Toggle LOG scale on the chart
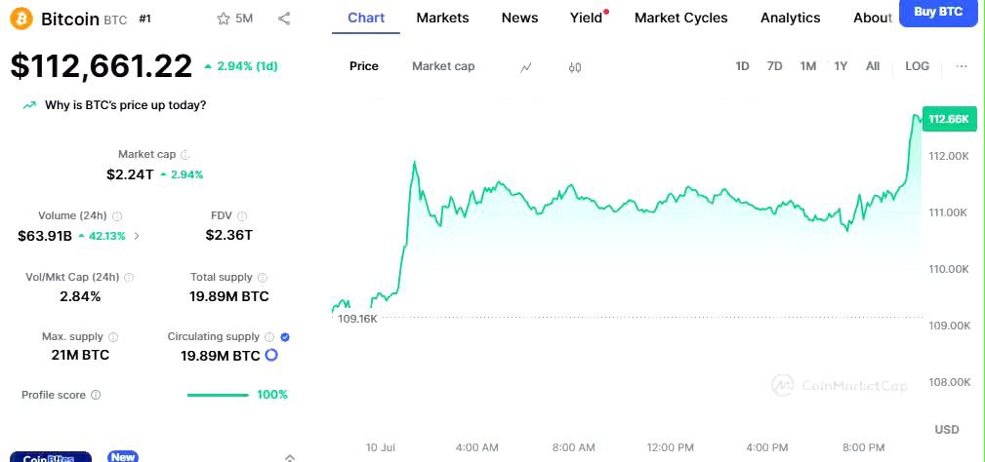 pyautogui.click(x=917, y=66)
